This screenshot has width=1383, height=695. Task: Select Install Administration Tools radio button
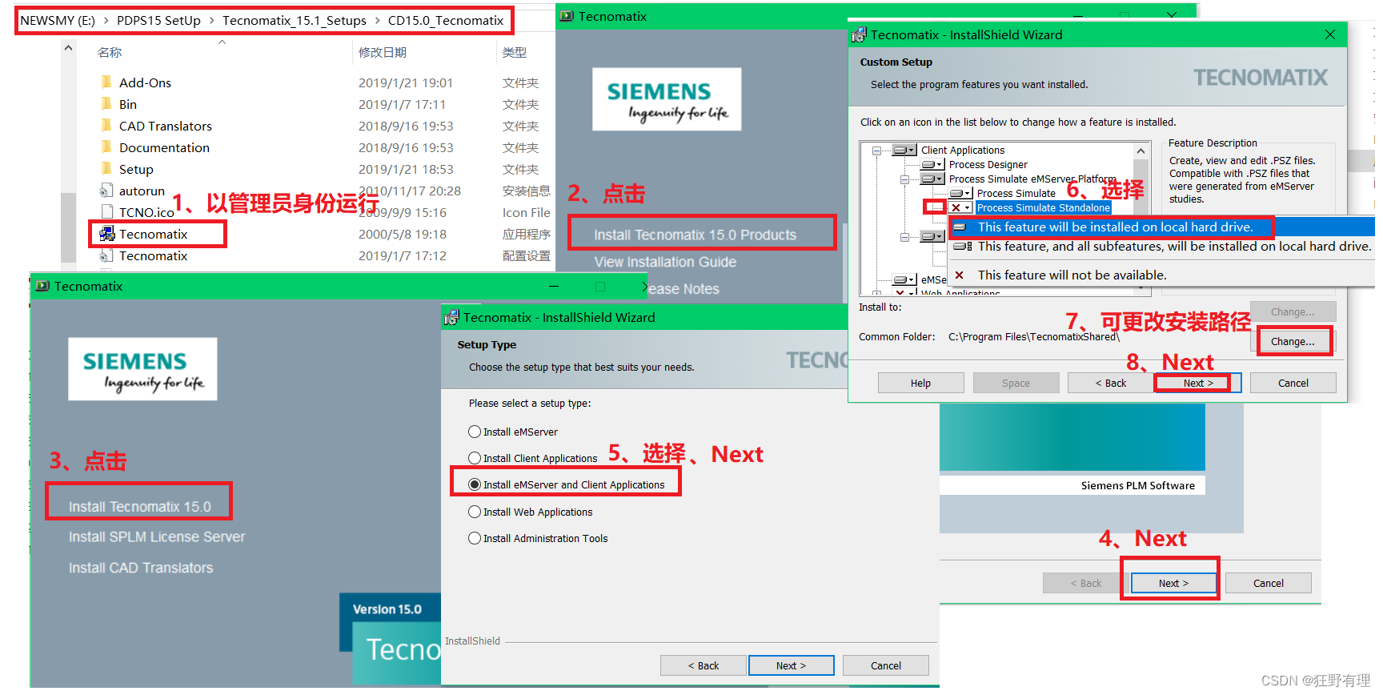point(475,538)
